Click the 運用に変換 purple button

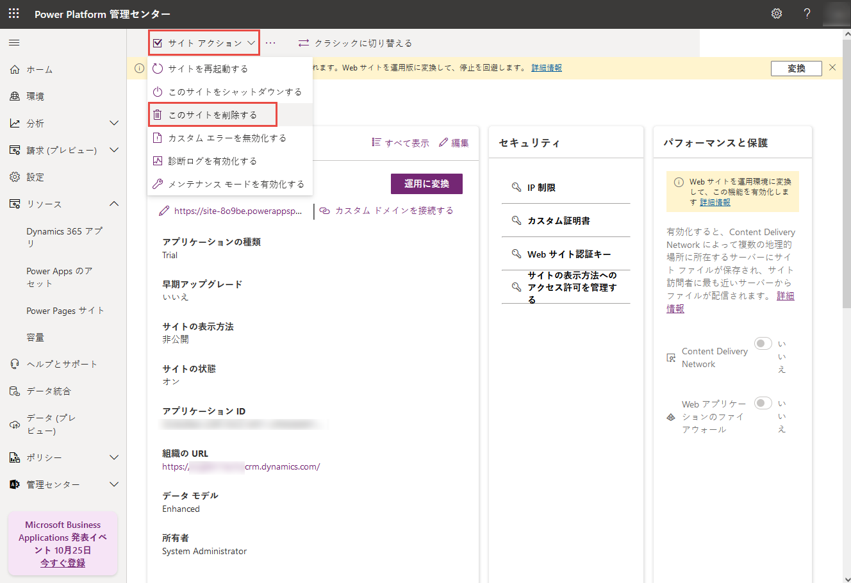pos(427,184)
